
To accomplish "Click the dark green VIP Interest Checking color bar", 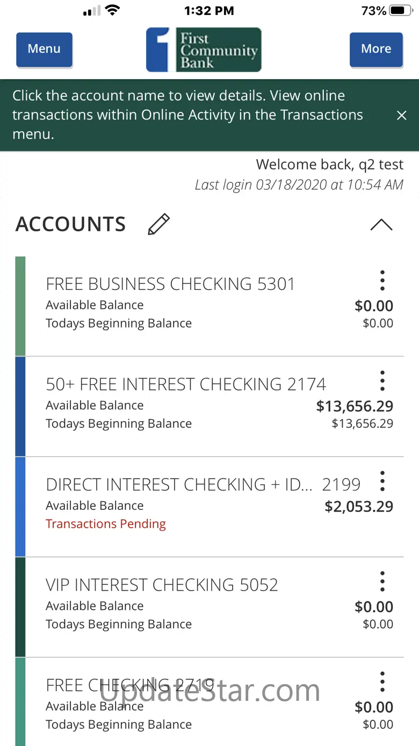I will coord(20,607).
